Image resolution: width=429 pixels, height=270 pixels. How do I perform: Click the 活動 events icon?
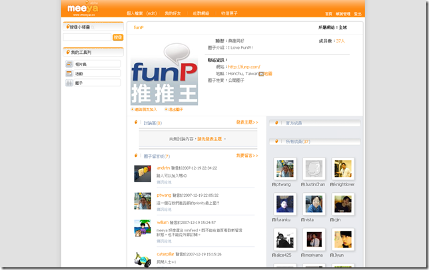(x=69, y=73)
